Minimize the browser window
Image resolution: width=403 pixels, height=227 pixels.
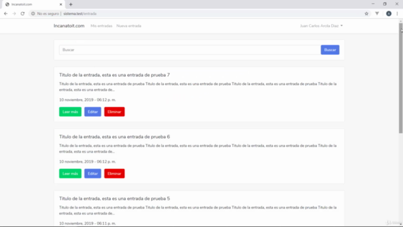point(373,4)
